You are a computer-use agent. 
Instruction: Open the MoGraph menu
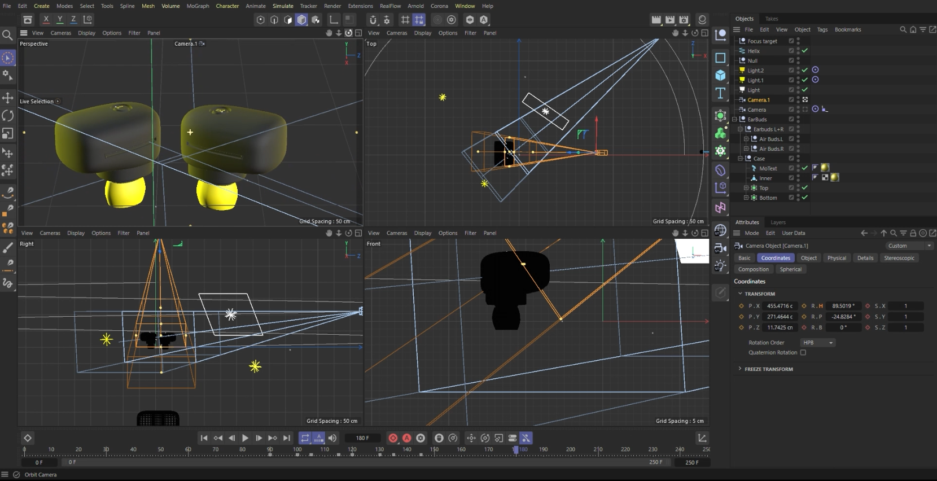point(198,6)
